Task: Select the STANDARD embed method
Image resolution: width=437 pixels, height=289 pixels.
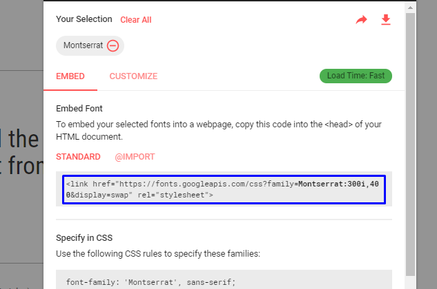Action: (78, 157)
